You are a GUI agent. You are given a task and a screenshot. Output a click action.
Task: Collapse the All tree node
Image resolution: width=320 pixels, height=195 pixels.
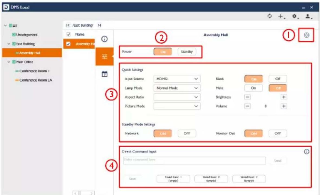tap(5, 26)
